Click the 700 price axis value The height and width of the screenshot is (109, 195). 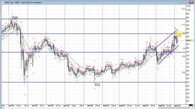click(188, 67)
